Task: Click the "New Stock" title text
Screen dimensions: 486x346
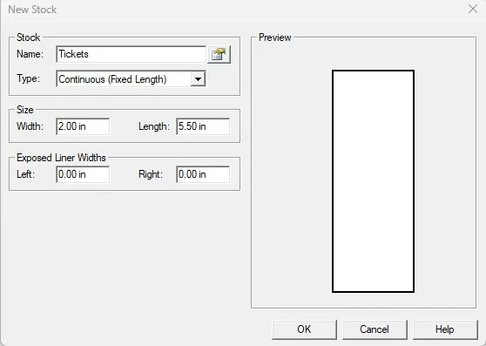Action: click(32, 10)
